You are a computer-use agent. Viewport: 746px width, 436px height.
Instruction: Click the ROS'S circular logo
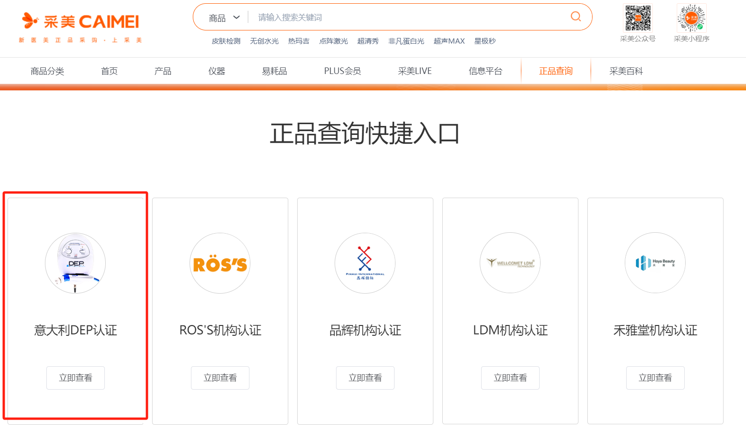220,263
